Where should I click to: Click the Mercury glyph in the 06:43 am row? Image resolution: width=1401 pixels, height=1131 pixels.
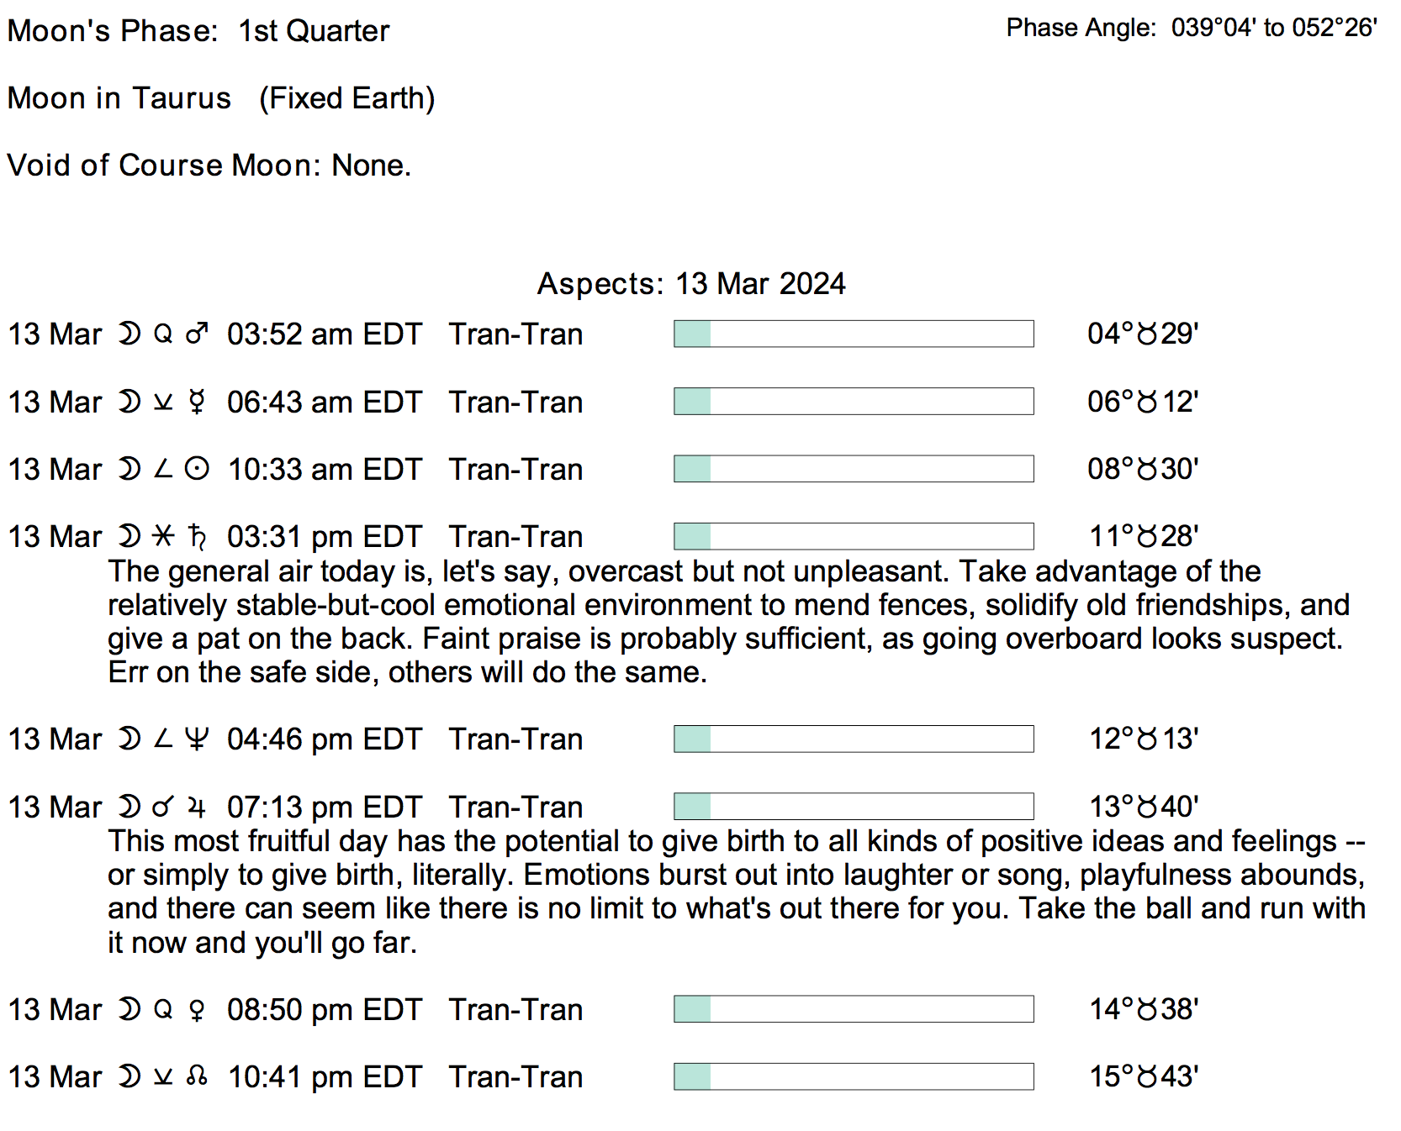click(197, 402)
